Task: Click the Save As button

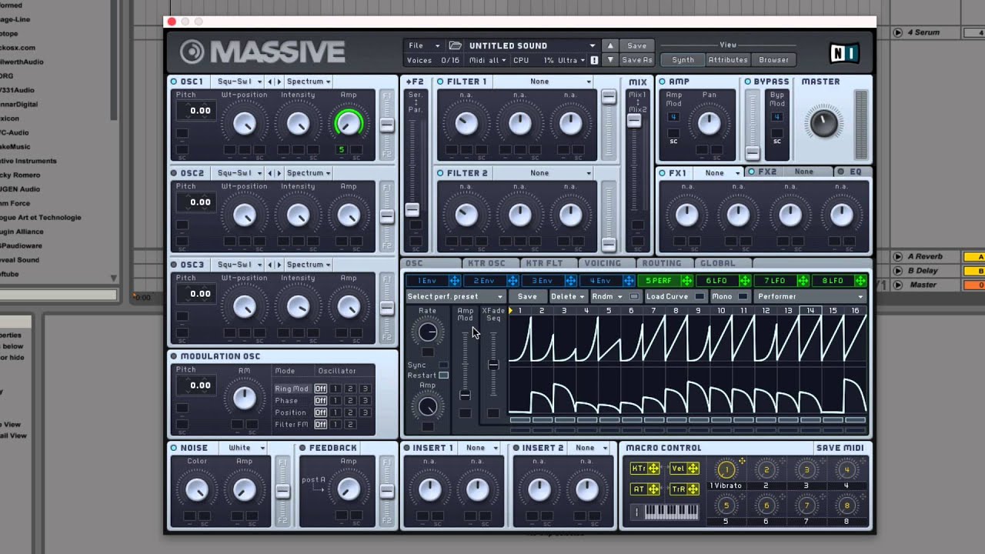Action: tap(637, 60)
